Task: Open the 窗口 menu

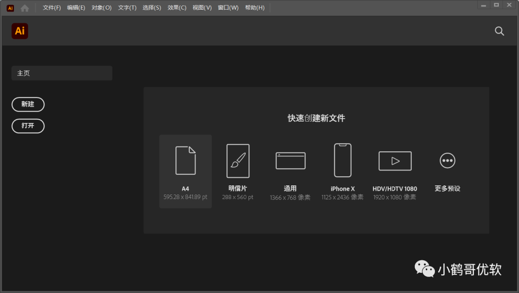Action: point(227,8)
